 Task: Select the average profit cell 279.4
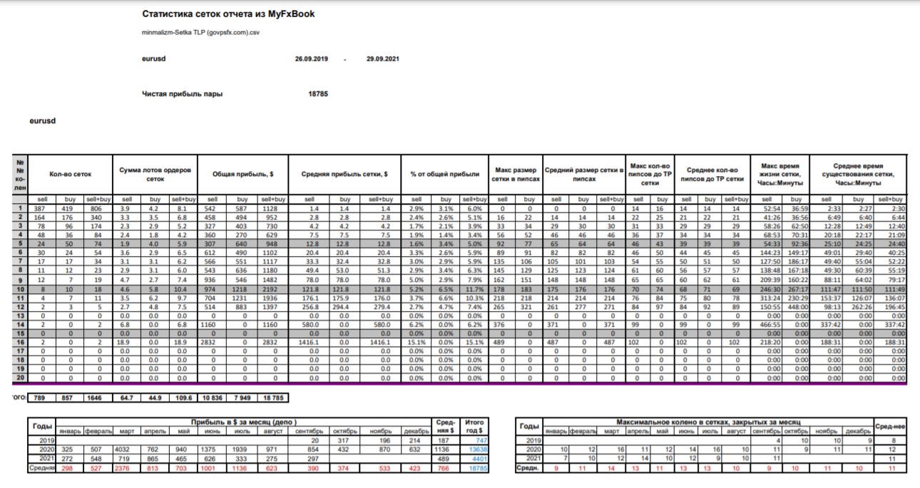tap(382, 308)
